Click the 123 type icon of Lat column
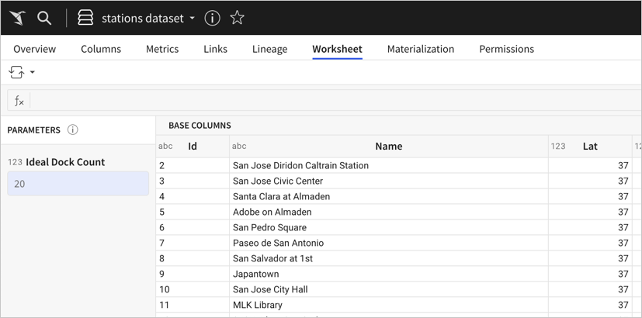The image size is (642, 318). click(558, 146)
